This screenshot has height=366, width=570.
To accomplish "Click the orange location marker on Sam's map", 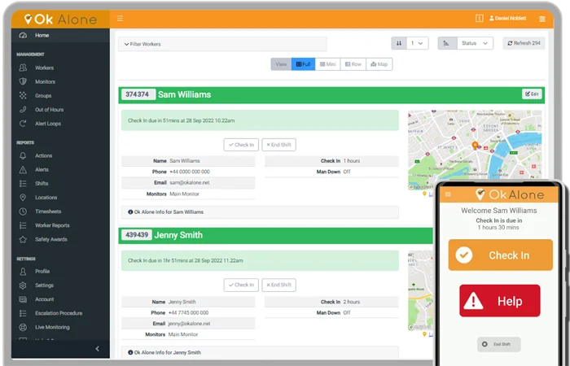I will (475, 146).
